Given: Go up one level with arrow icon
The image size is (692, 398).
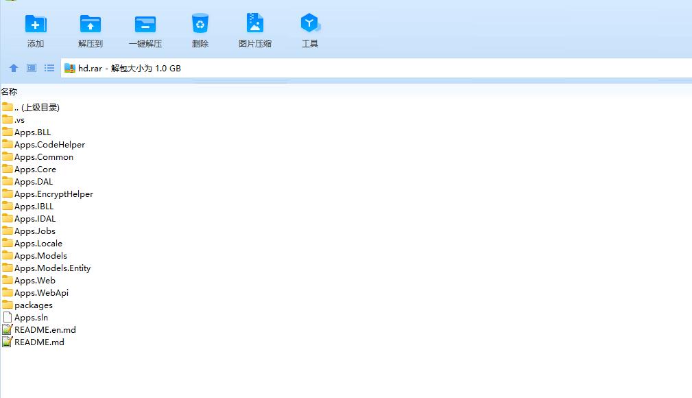Looking at the screenshot, I should [x=13, y=68].
